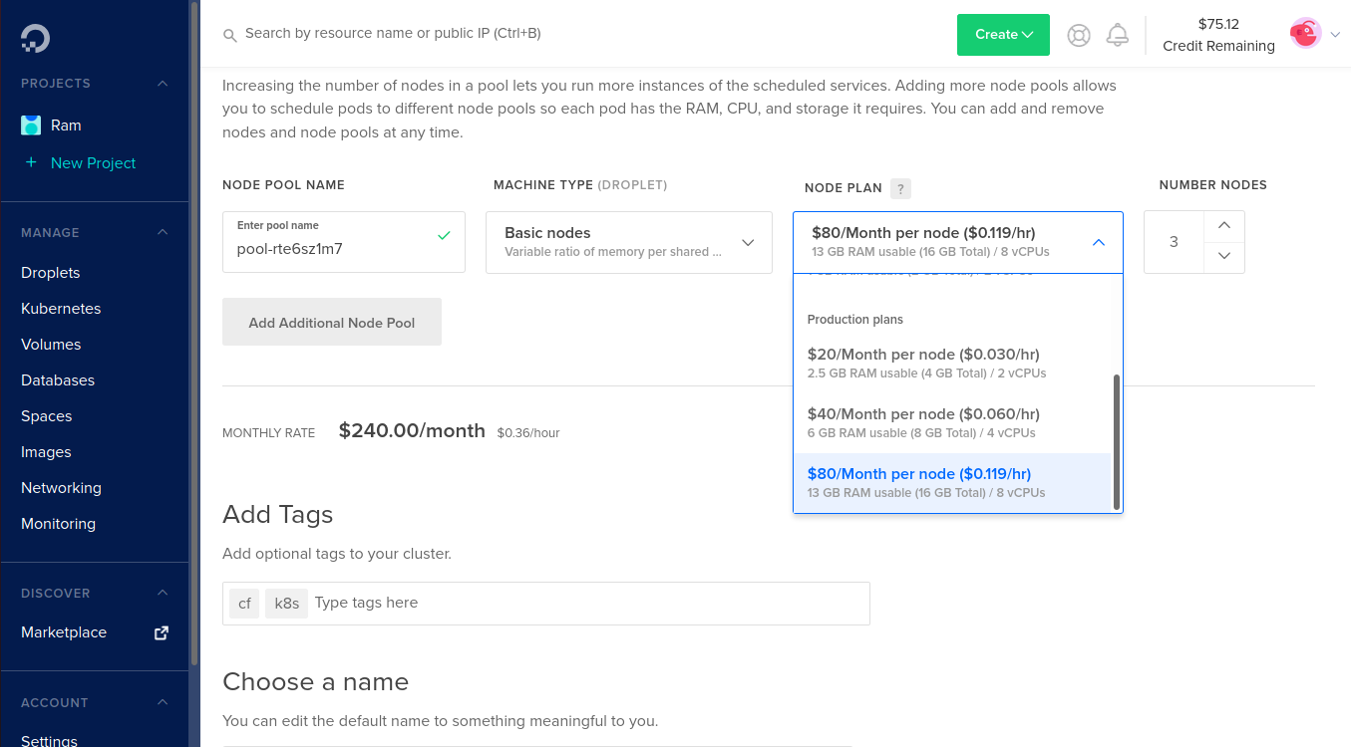Viewport: 1351px width, 747px height.
Task: Open the Create dropdown button
Action: (1003, 35)
